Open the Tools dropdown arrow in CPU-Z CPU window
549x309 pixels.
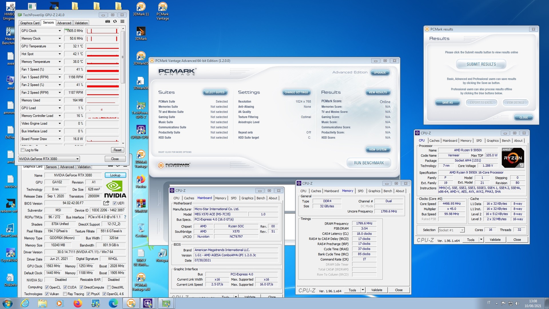pyautogui.click(x=481, y=240)
